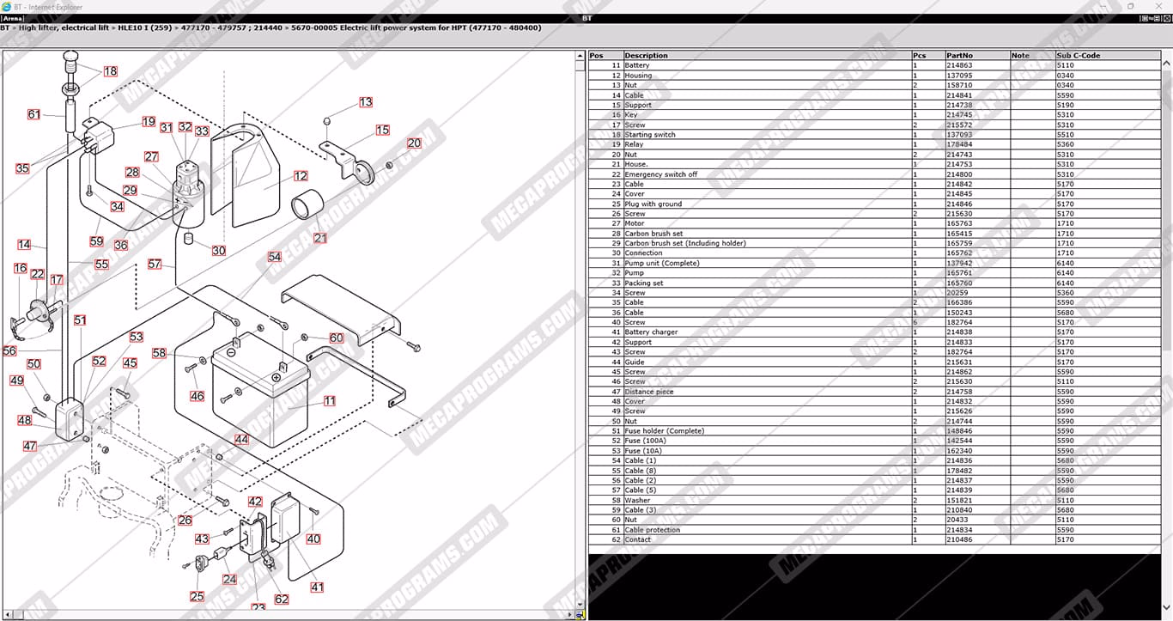1173x621 pixels.
Task: Click the print icon below the diagram
Action: 580,615
